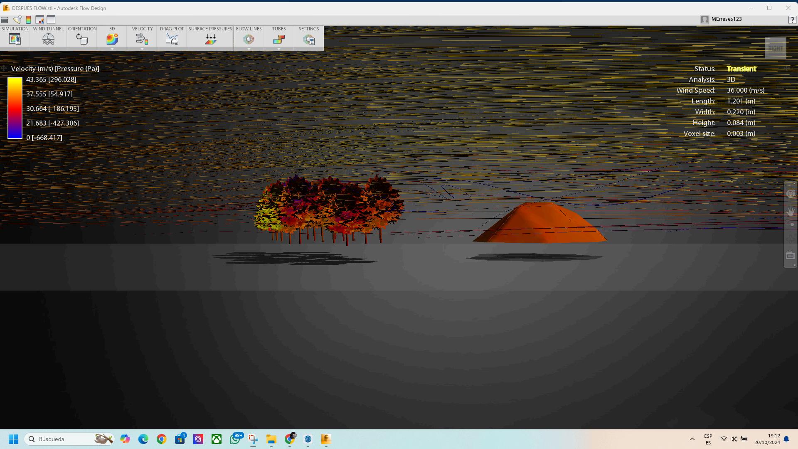Click the lighting lamp icon

coord(17,20)
